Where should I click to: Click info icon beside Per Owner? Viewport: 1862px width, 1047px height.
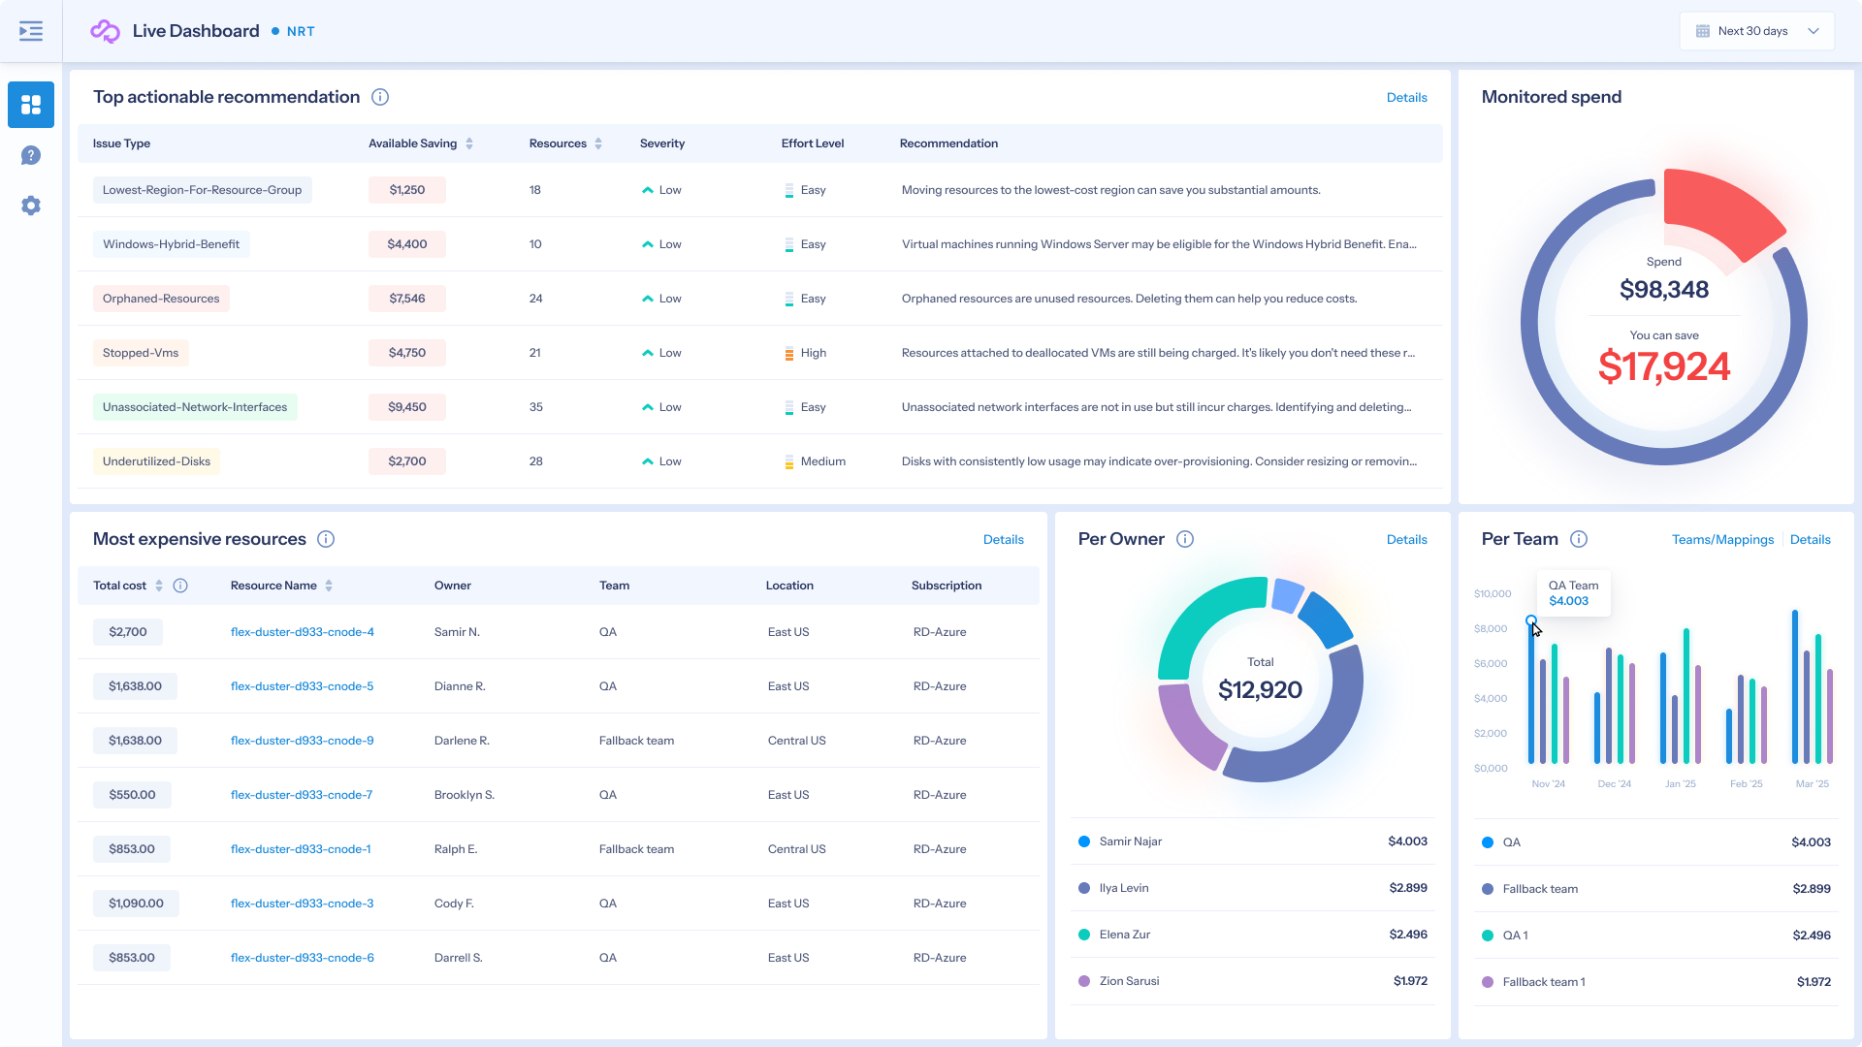click(1185, 539)
